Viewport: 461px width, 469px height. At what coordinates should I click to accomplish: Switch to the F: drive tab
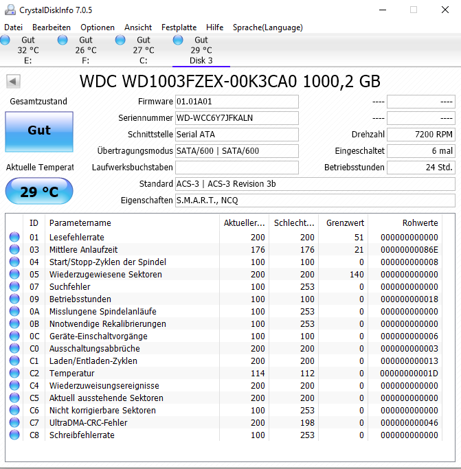[x=86, y=50]
